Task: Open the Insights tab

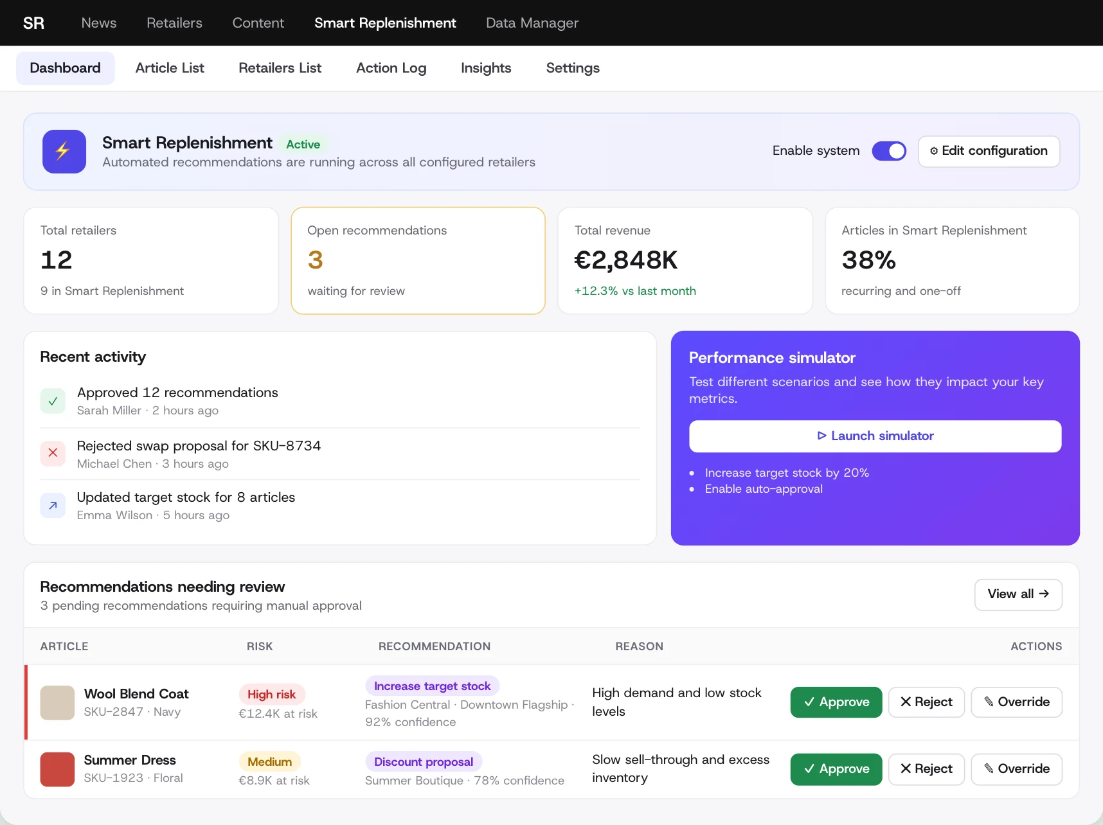Action: 486,68
